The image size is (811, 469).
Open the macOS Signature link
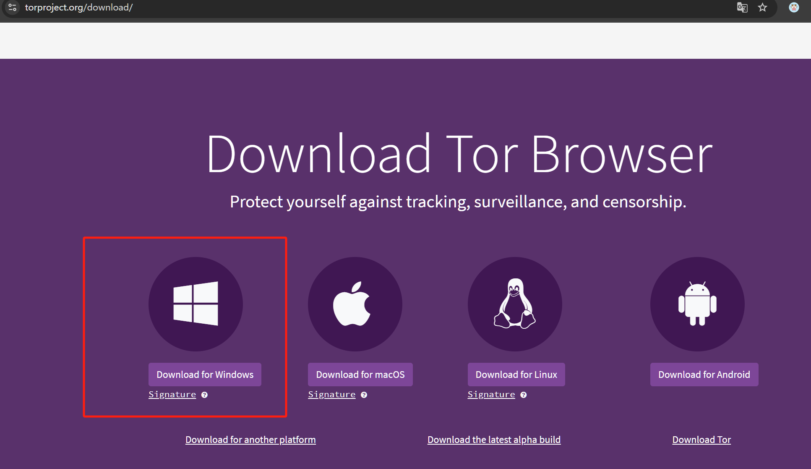(x=331, y=395)
